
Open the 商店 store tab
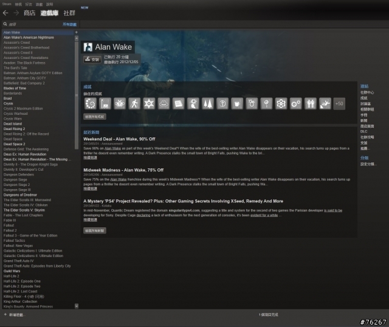coord(30,13)
